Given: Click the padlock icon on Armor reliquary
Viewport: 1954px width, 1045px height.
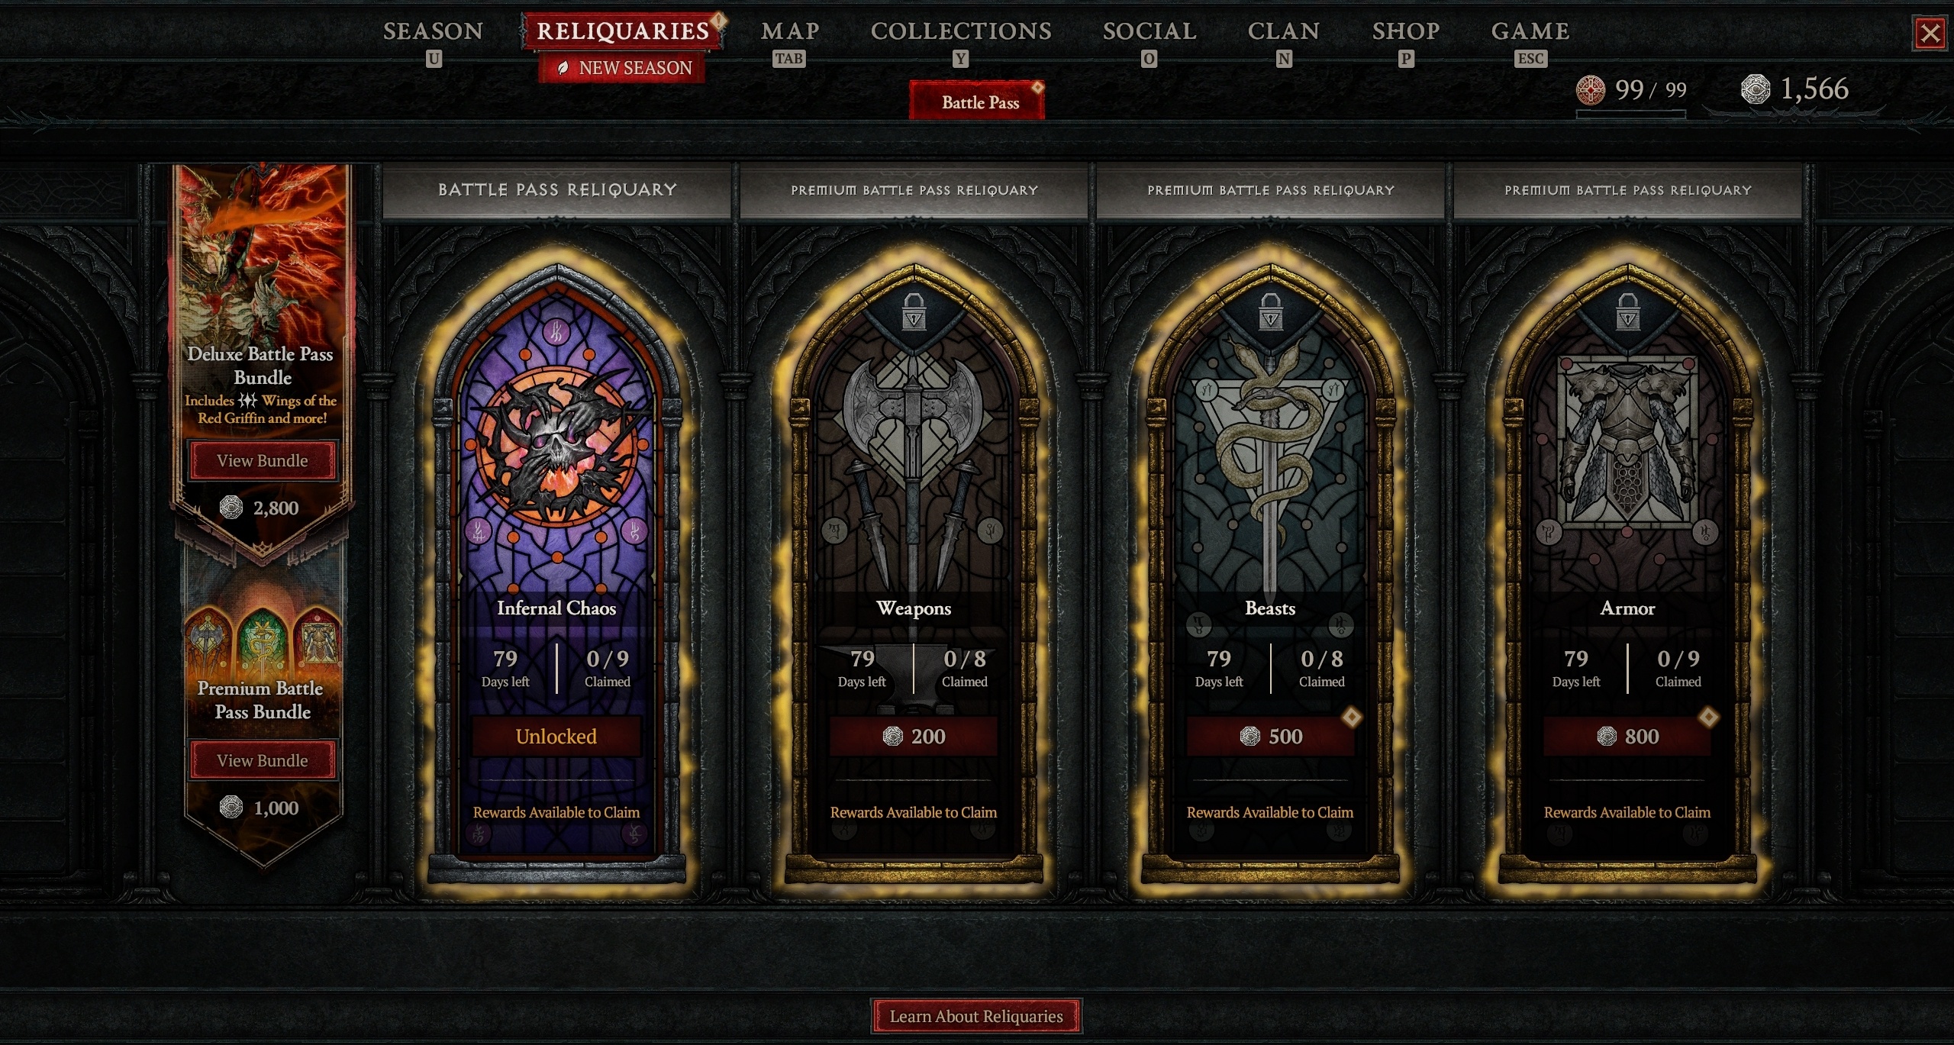Looking at the screenshot, I should tap(1628, 311).
